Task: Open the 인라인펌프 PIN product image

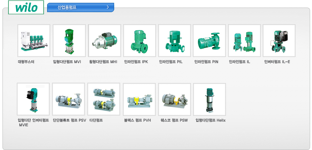Action: (209, 40)
